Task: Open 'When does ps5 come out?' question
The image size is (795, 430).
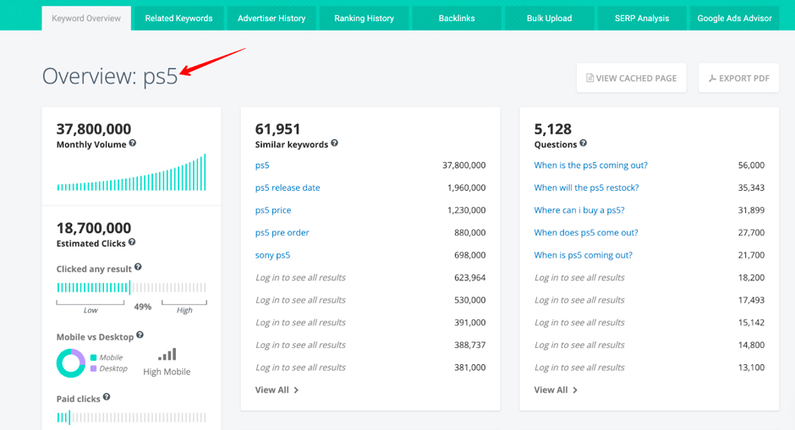Action: (x=585, y=232)
